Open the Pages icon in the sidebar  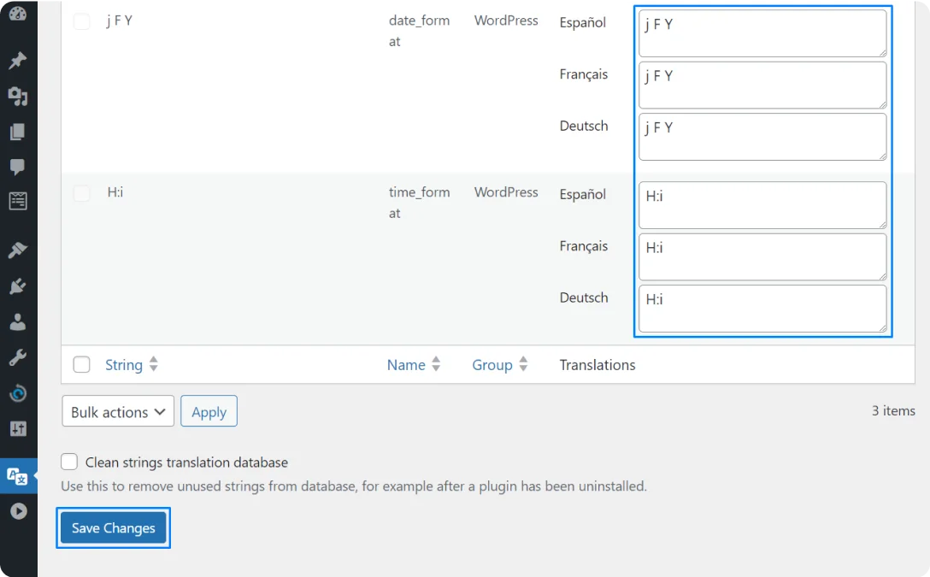tap(19, 132)
